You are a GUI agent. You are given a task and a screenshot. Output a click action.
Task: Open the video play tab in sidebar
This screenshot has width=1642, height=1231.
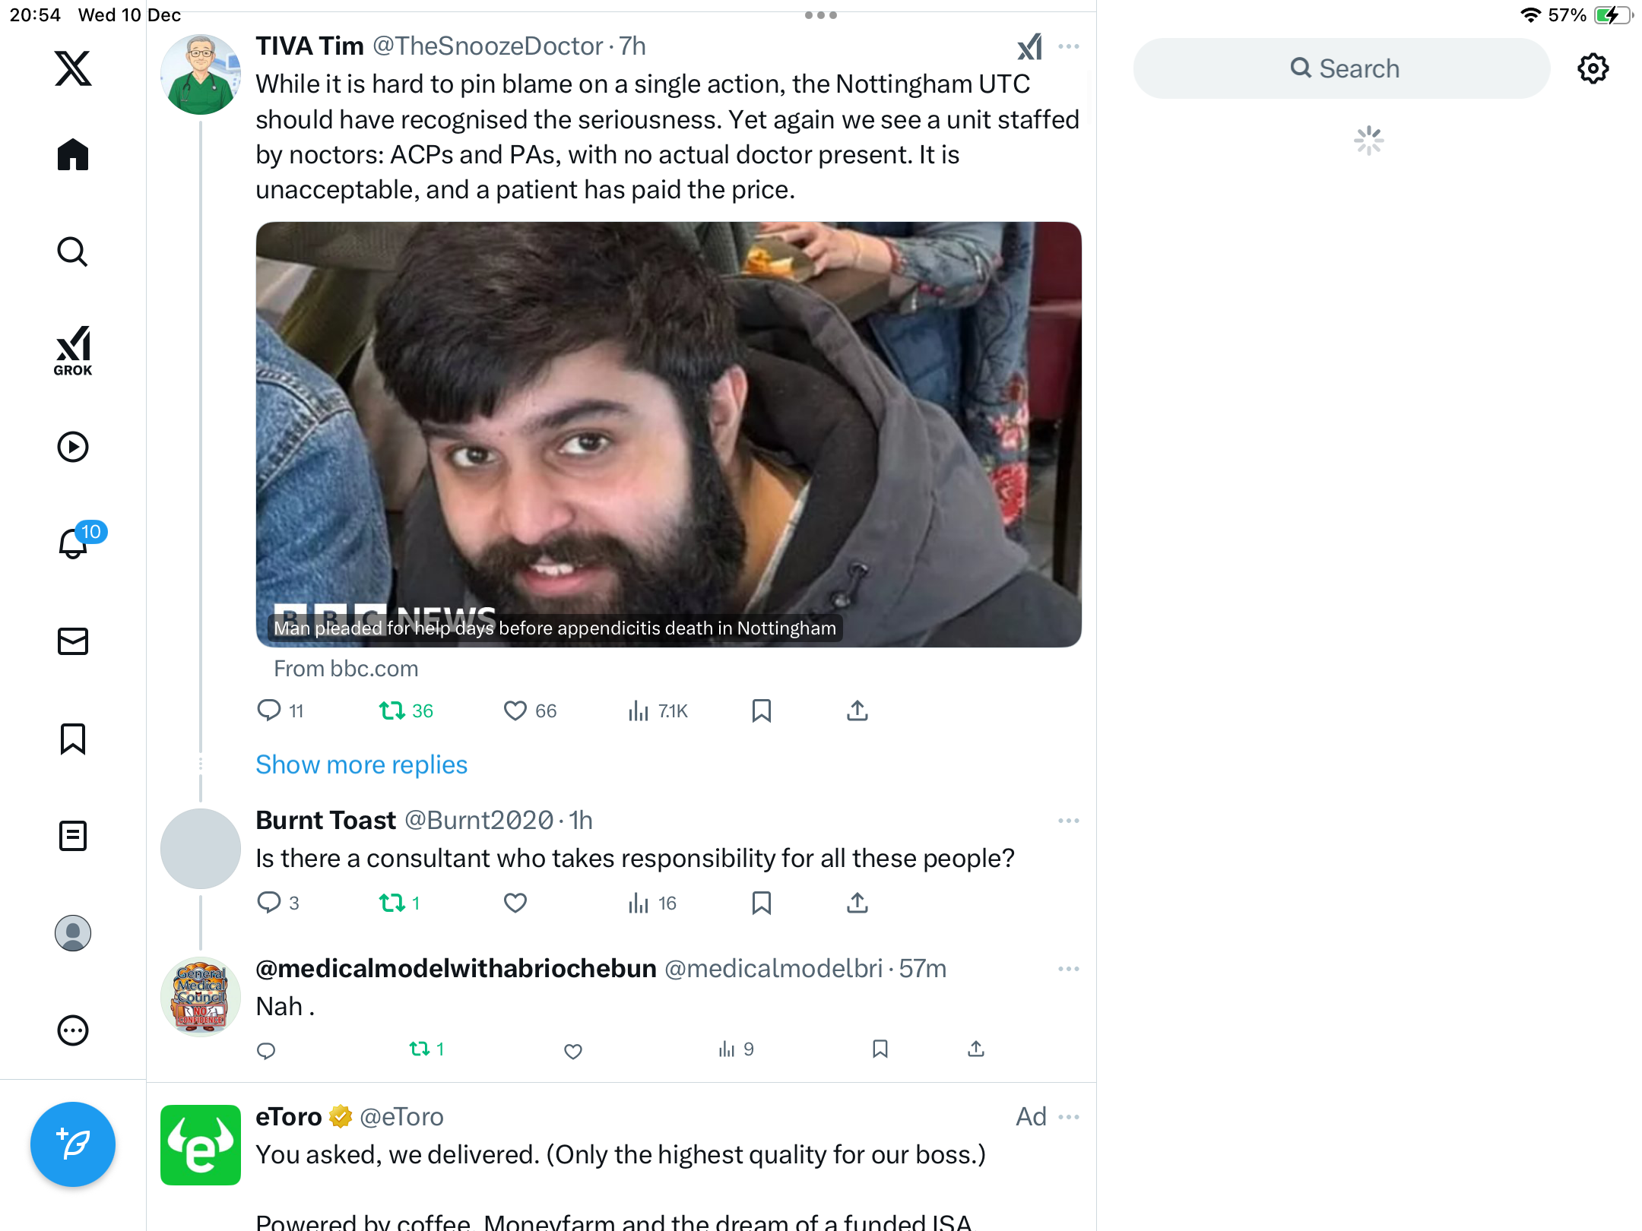73,447
